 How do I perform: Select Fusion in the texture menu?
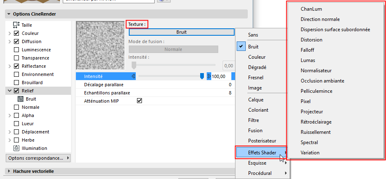pyautogui.click(x=255, y=131)
